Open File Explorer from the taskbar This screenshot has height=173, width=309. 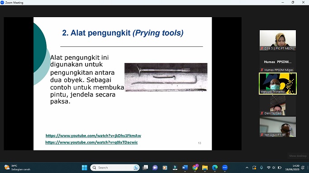[205, 168]
